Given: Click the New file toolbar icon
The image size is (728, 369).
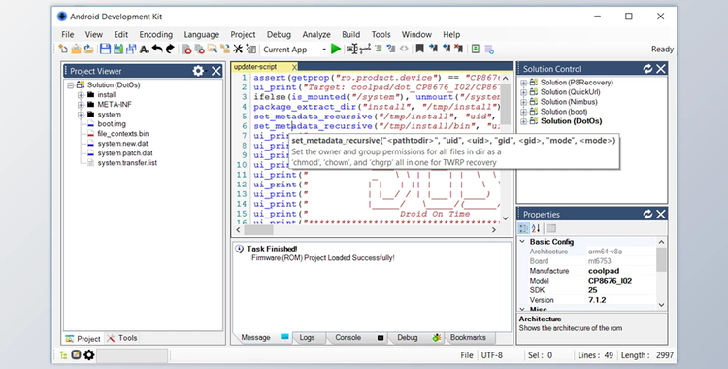Looking at the screenshot, I should (63, 49).
